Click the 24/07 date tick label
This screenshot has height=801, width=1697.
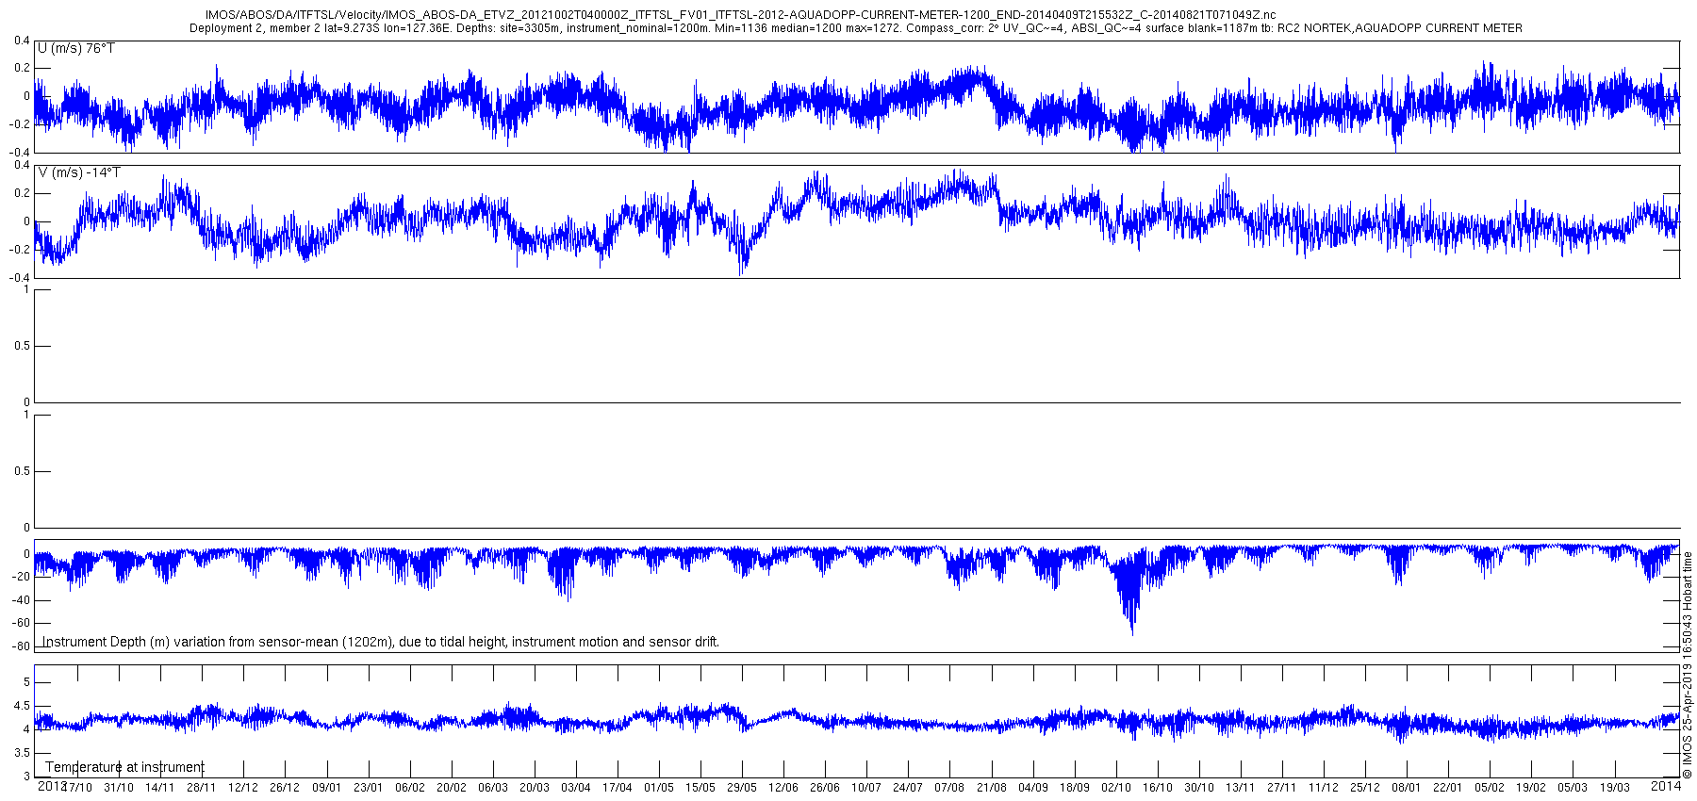pyautogui.click(x=908, y=788)
